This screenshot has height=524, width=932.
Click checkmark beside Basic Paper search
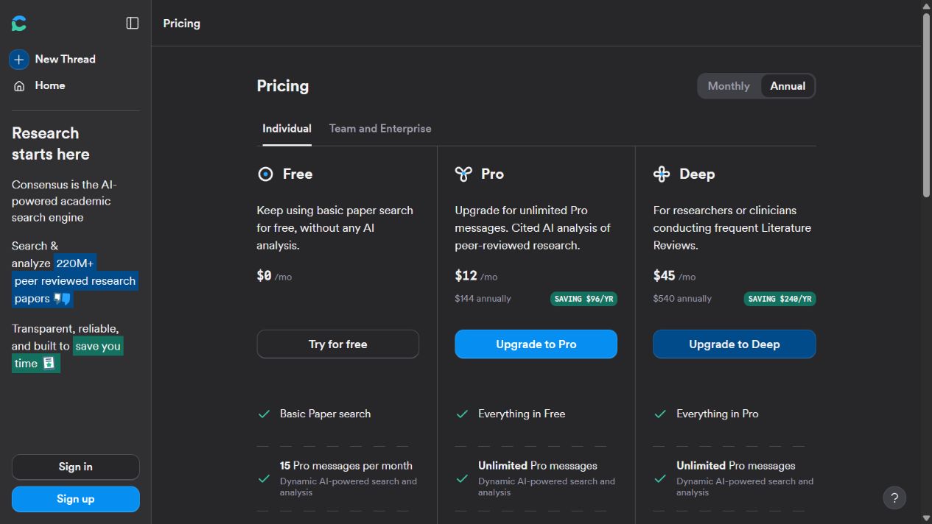[x=264, y=414]
